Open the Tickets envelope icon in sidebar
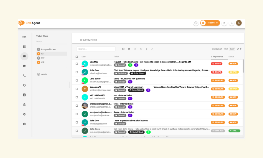The width and height of the screenshot is (263, 158). [x=24, y=56]
